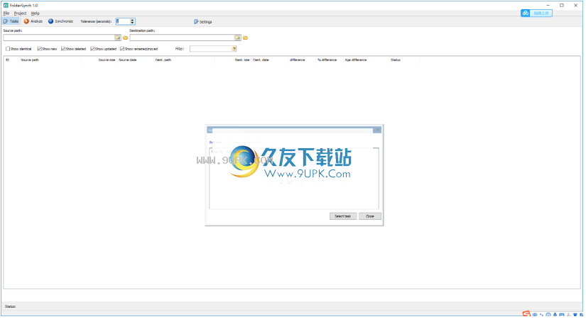The width and height of the screenshot is (586, 324).
Task: Click the Select task button in dialog
Action: (342, 216)
